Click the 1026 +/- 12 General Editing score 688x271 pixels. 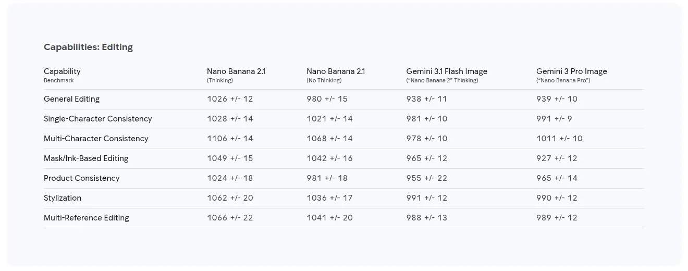230,99
